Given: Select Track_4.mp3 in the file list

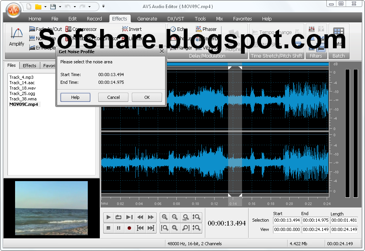Looking at the screenshot, I should [21, 77].
